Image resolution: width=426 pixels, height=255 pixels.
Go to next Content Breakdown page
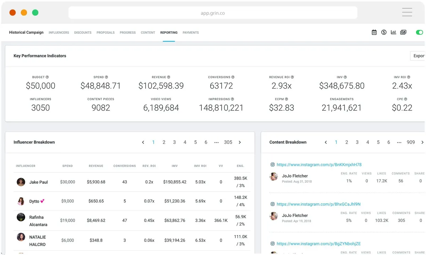coord(422,142)
